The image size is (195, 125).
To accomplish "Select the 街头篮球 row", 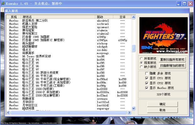I will click(69, 43).
